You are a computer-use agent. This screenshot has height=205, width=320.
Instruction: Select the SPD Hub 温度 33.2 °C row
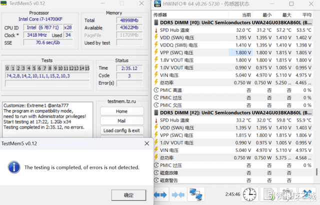point(233,120)
